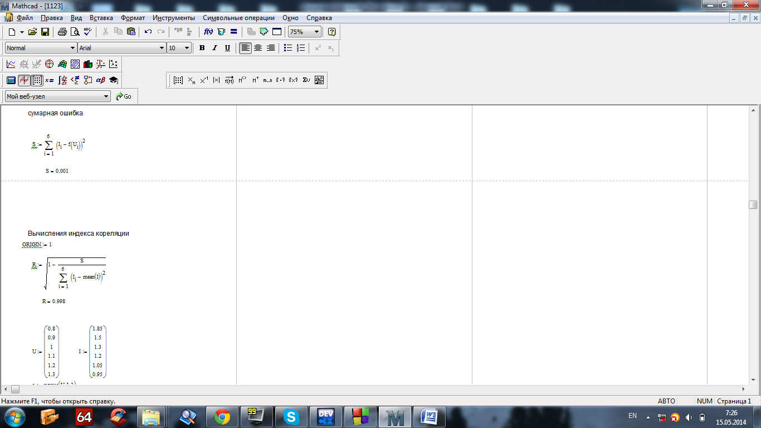This screenshot has height=428, width=761.
Task: Open the Вставка menu
Action: click(x=101, y=18)
